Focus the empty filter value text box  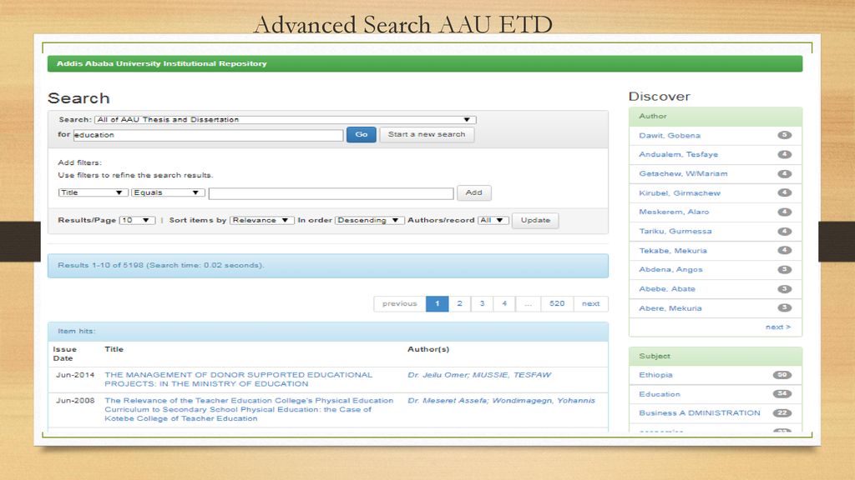coord(331,193)
